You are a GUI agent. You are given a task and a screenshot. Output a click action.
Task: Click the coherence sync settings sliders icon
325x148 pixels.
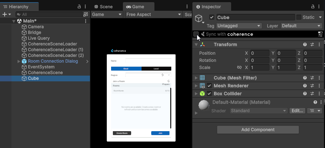click(x=320, y=34)
